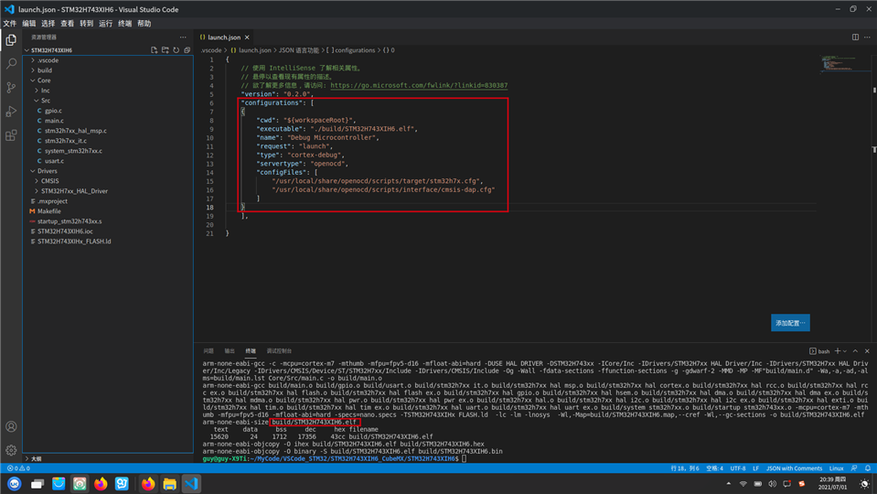This screenshot has height=494, width=877.
Task: Change language mode JSON with Comments
Action: 794,468
